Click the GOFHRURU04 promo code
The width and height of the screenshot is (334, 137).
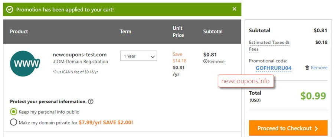point(274,68)
